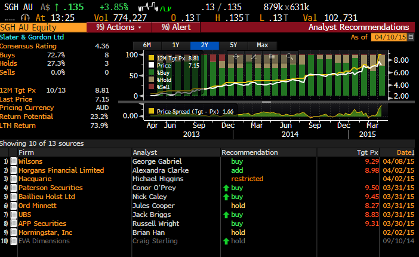Open the Morgans Financial Limited document icon

(13, 170)
